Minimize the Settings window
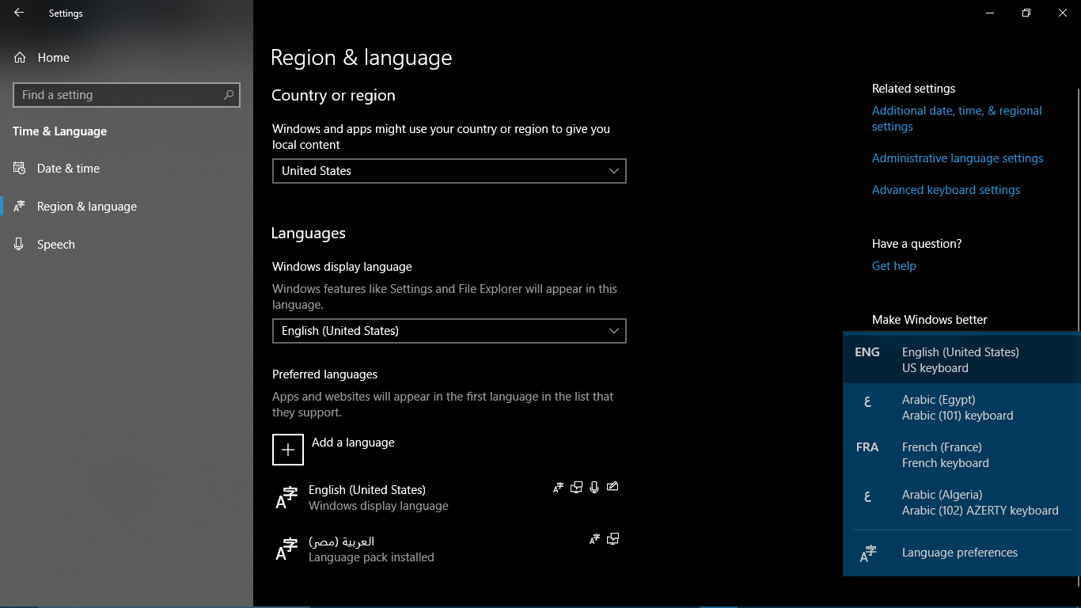Viewport: 1081px width, 608px height. 990,13
